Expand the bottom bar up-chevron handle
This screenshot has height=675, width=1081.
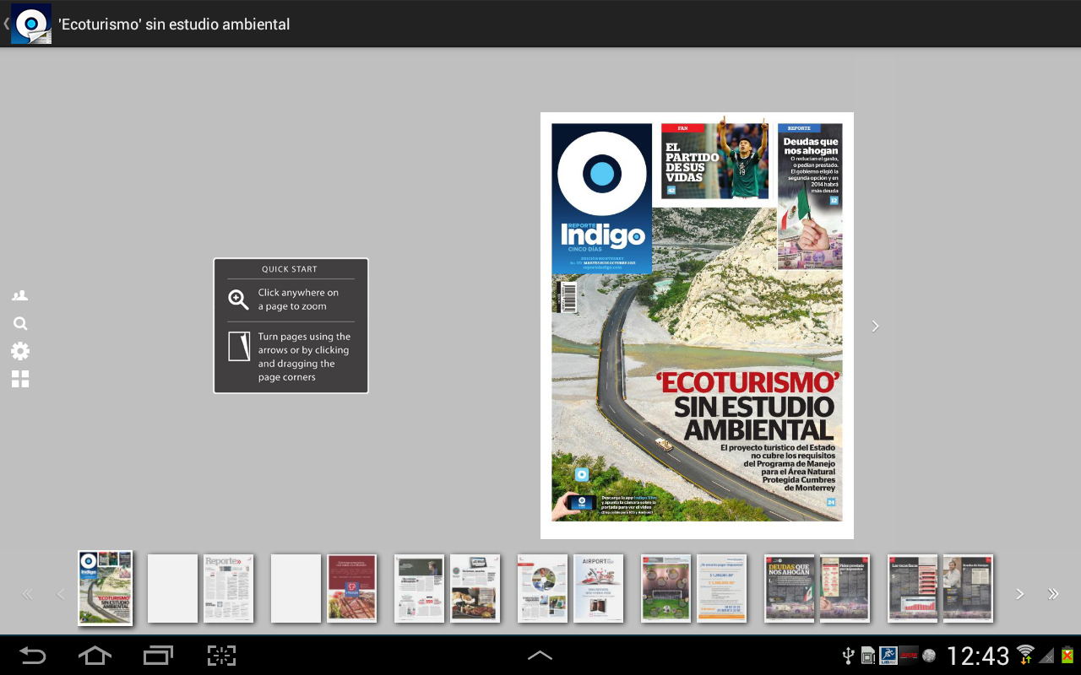[x=540, y=656]
